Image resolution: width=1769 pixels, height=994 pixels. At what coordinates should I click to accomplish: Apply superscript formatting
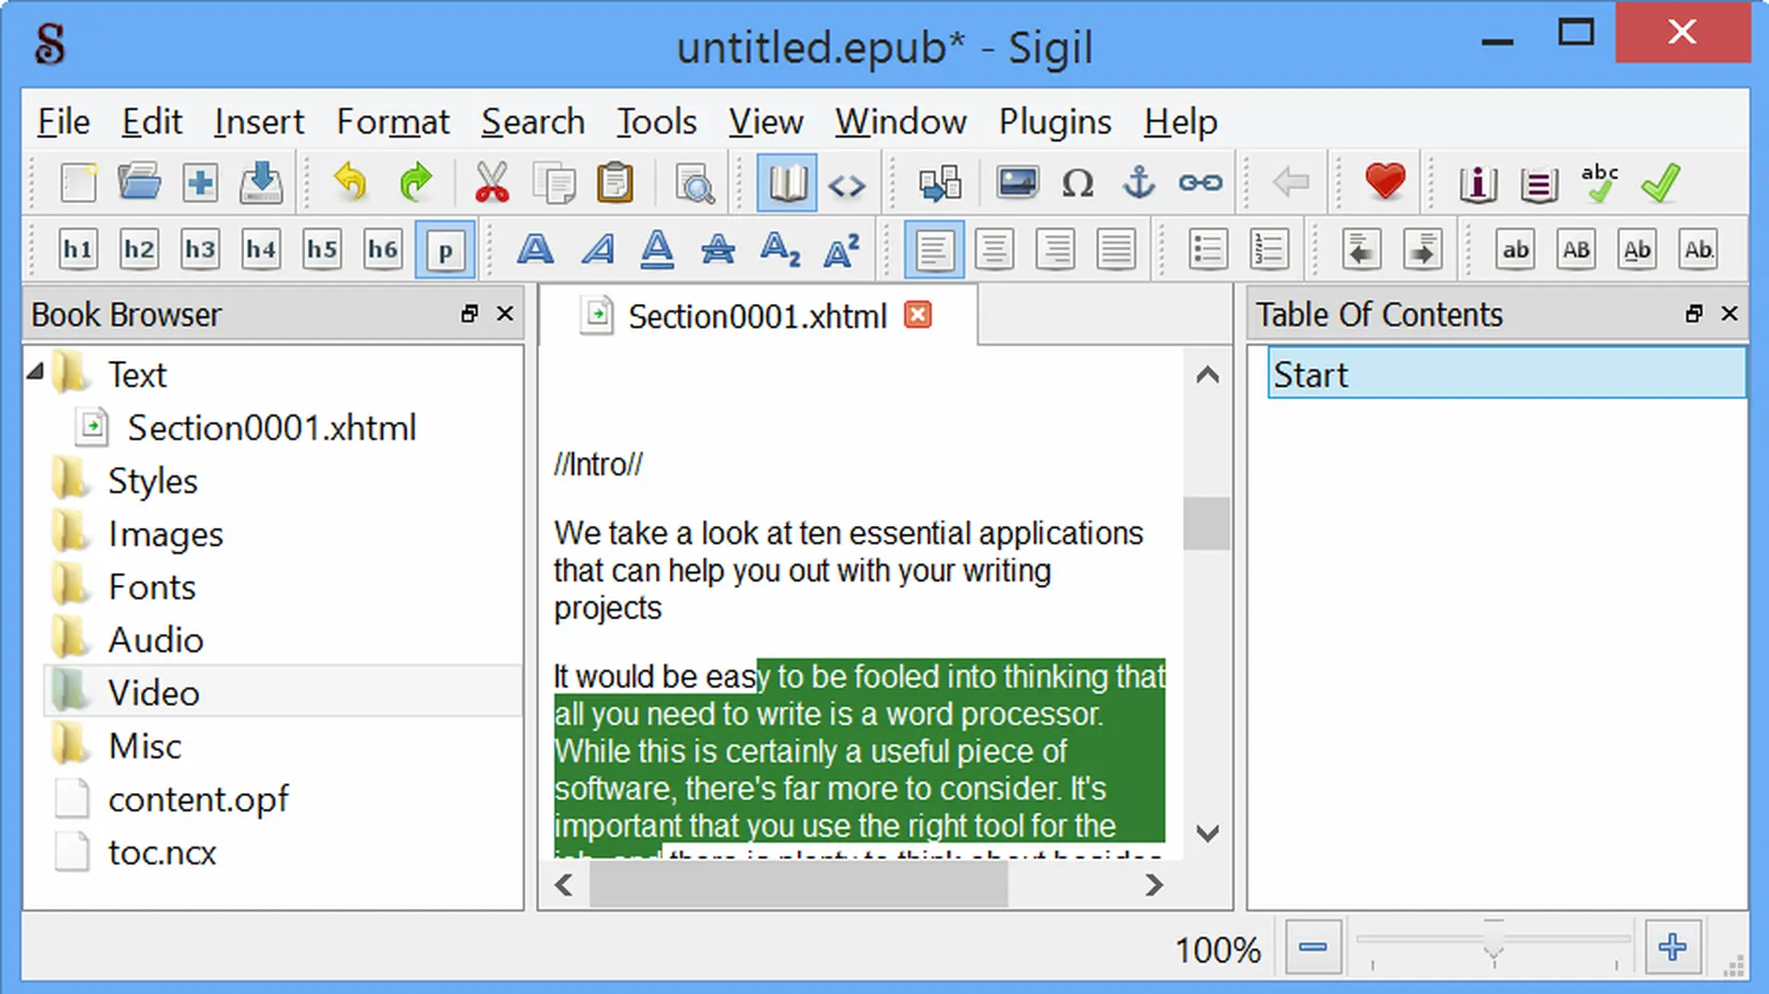tap(840, 250)
